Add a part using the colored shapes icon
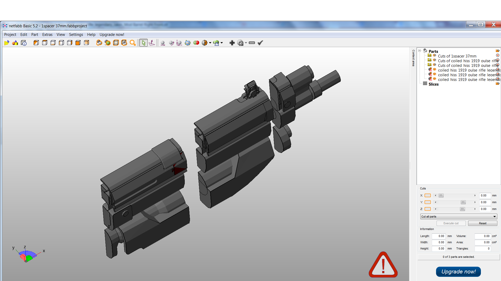The height and width of the screenshot is (281, 501). click(x=15, y=43)
